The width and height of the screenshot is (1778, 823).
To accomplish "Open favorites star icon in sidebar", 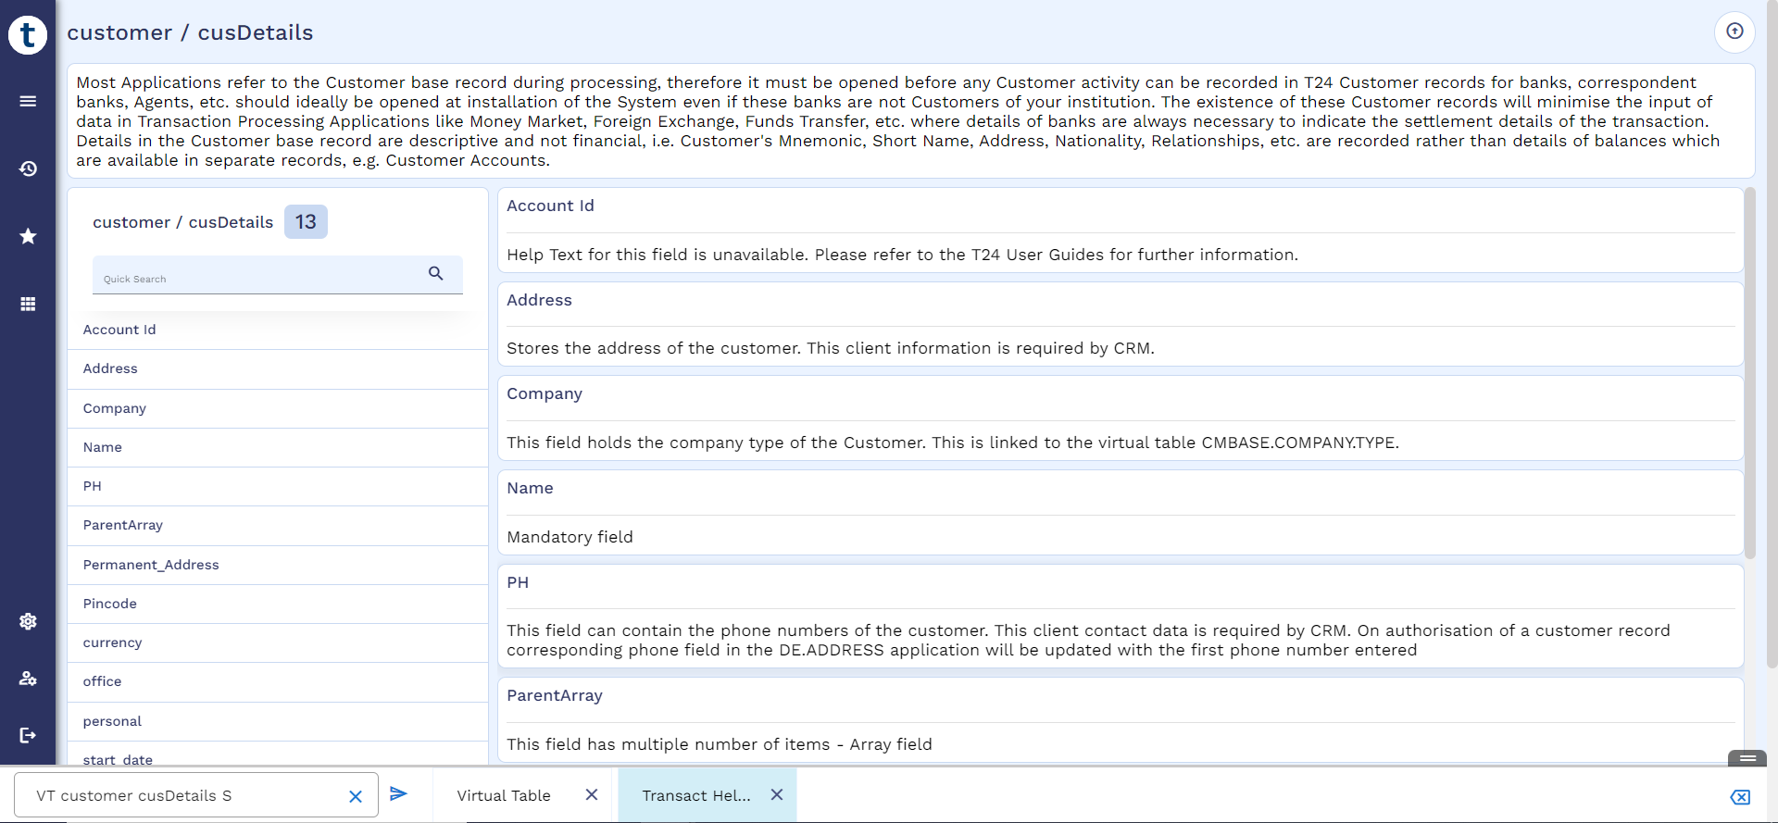I will [x=28, y=236].
